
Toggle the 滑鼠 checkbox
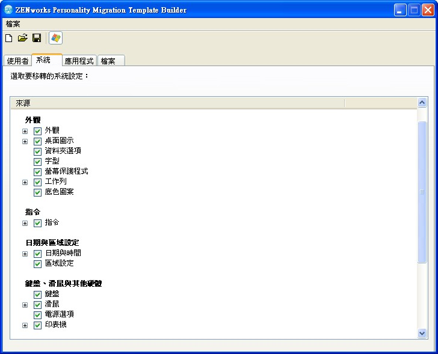[37, 305]
